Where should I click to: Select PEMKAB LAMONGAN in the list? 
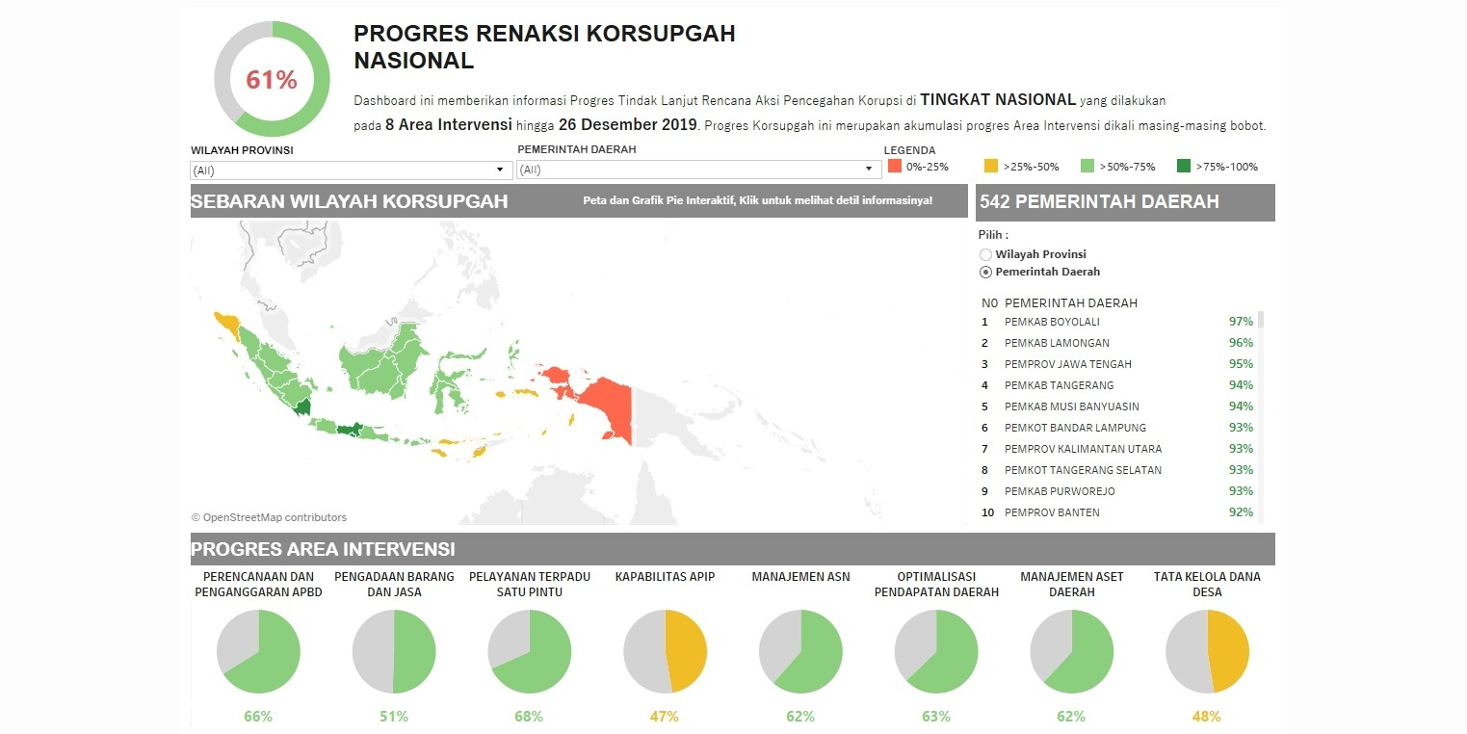click(x=1057, y=343)
